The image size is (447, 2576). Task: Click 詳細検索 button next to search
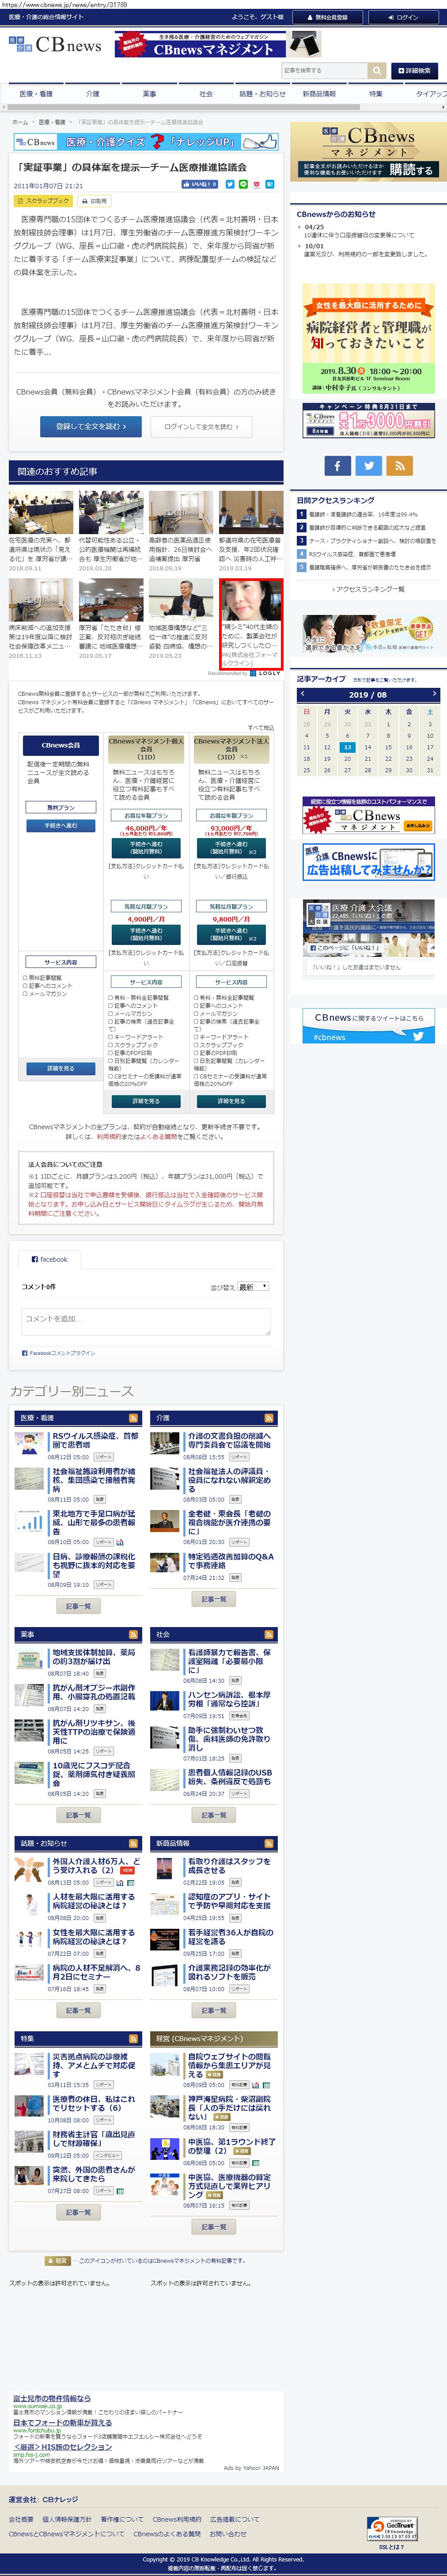pyautogui.click(x=413, y=71)
